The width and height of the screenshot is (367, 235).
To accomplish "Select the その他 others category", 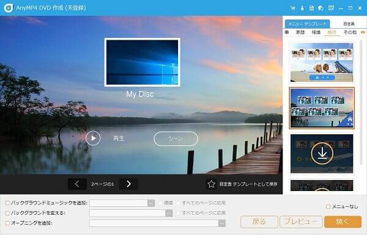I will [350, 32].
